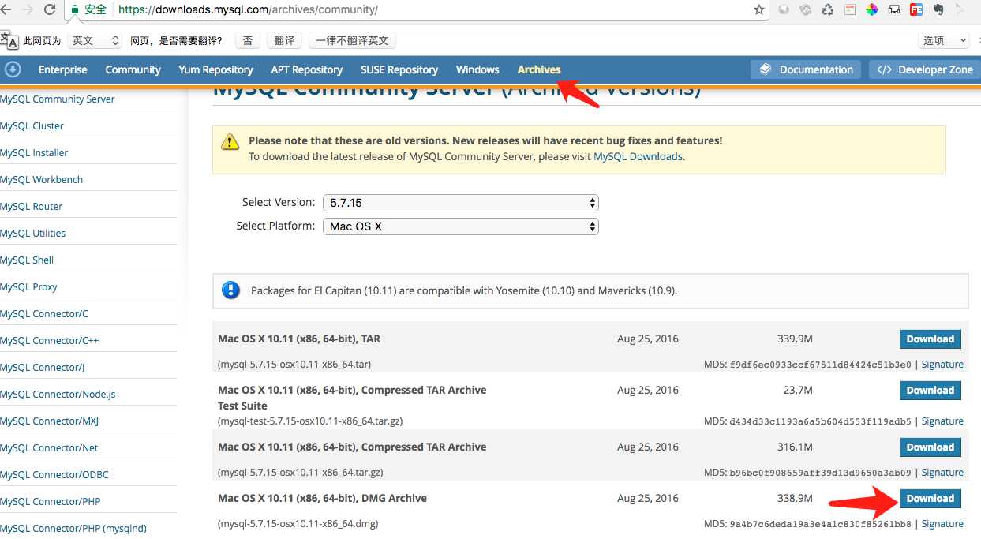Open MySQL Cluster sidebar link
Viewport: 981px width, 539px height.
point(32,125)
